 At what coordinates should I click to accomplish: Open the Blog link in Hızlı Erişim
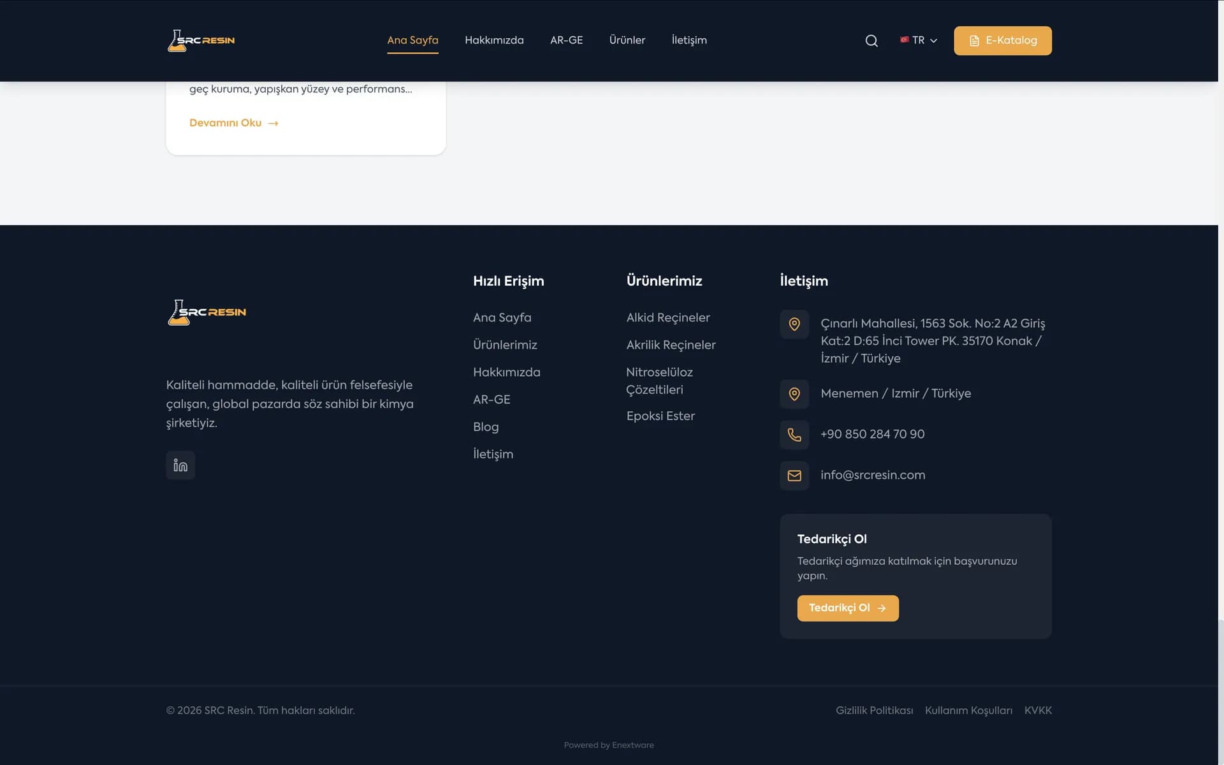click(486, 427)
